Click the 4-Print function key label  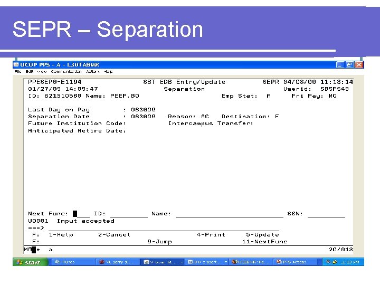coord(211,234)
